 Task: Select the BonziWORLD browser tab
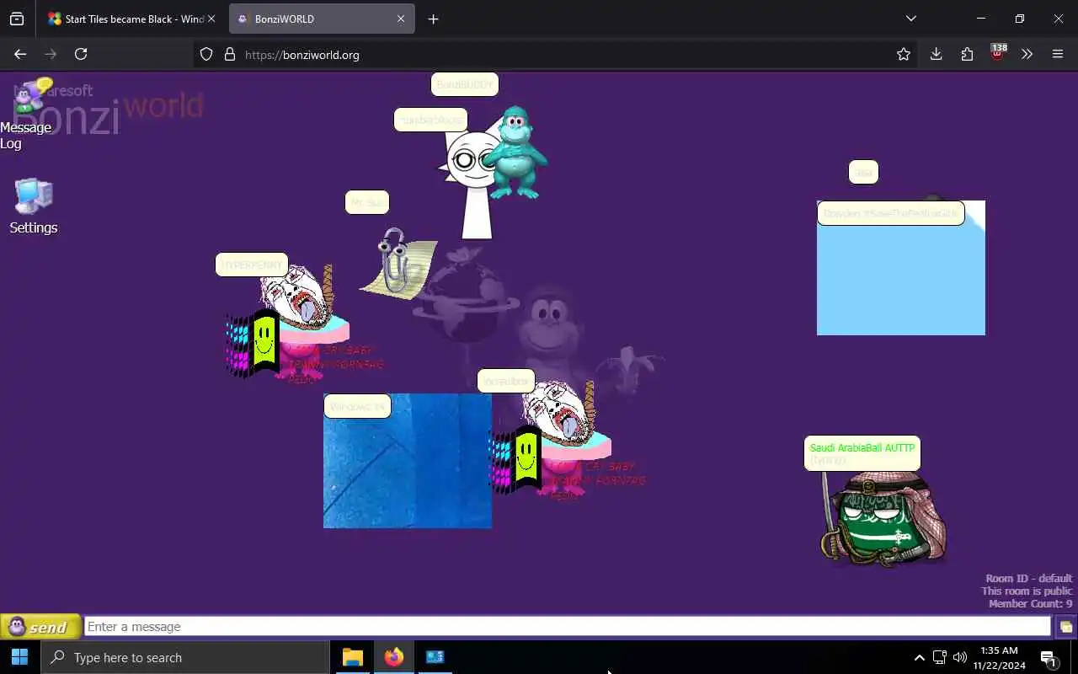[322, 19]
